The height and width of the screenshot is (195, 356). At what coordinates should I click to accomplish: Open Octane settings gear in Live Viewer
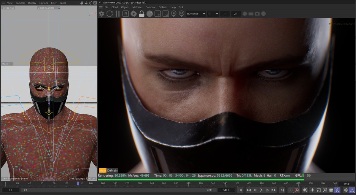click(134, 14)
